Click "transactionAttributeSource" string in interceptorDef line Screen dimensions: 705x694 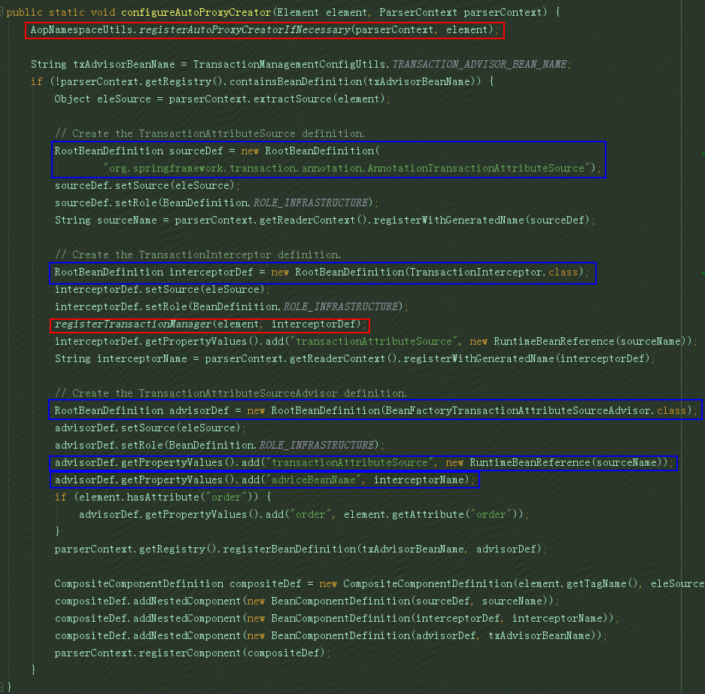374,342
